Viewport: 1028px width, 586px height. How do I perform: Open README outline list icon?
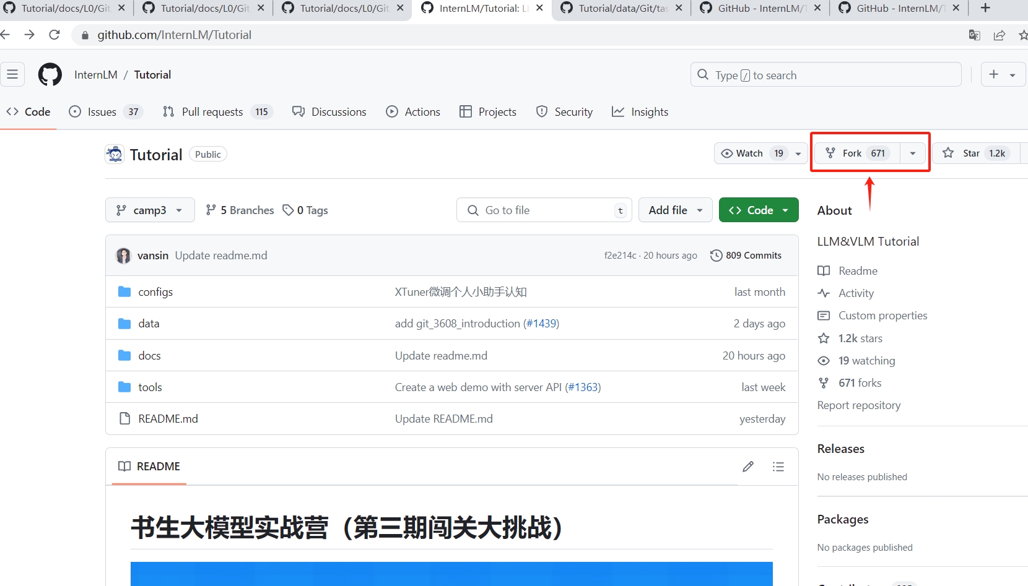778,467
